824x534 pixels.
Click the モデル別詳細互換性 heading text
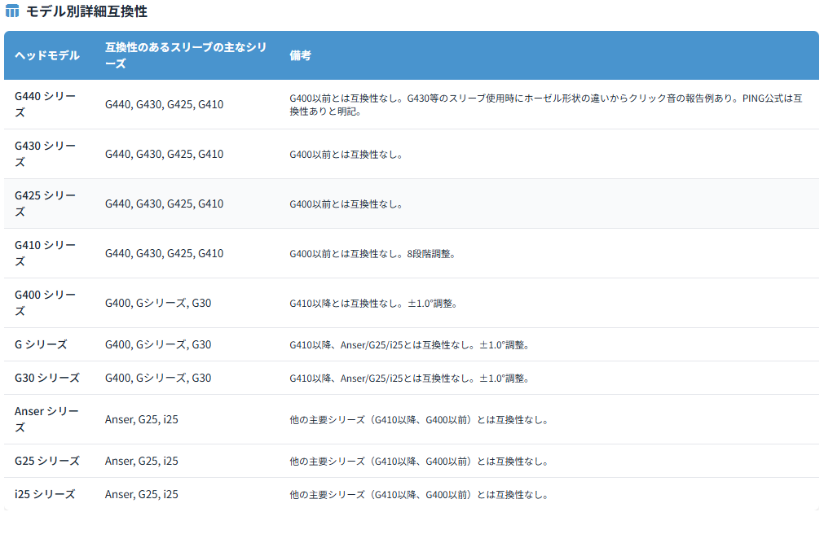[86, 12]
